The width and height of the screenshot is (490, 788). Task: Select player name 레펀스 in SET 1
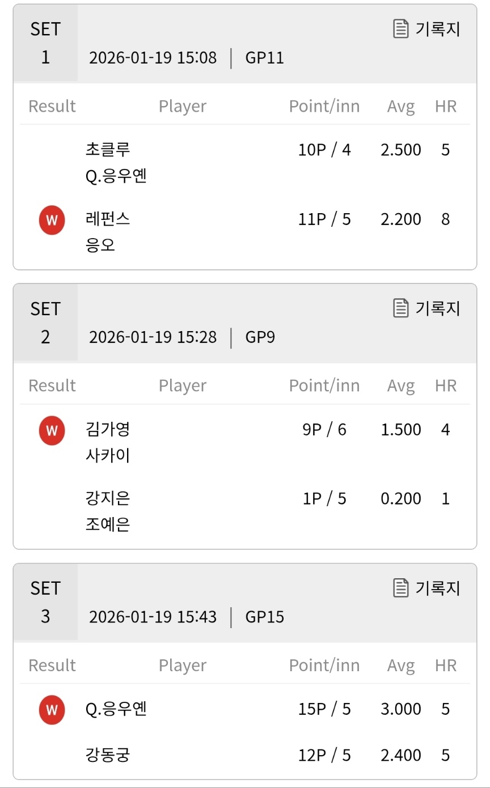(108, 219)
